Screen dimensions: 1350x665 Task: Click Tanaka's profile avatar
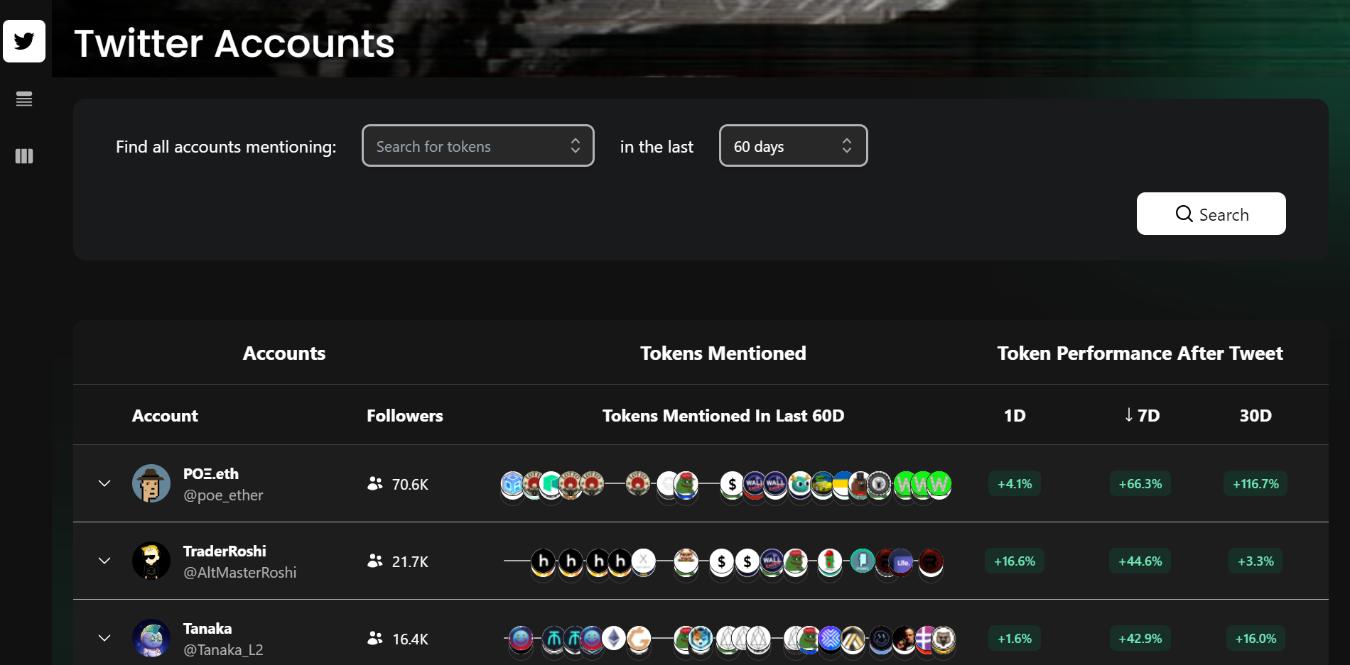151,638
